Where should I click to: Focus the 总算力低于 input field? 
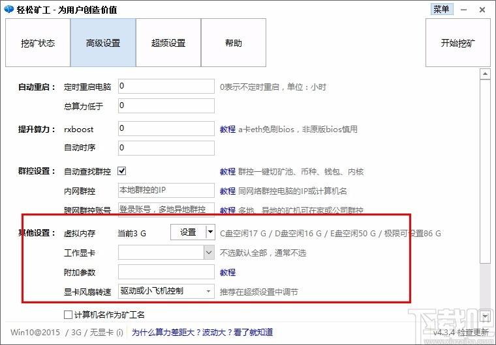tap(166, 105)
